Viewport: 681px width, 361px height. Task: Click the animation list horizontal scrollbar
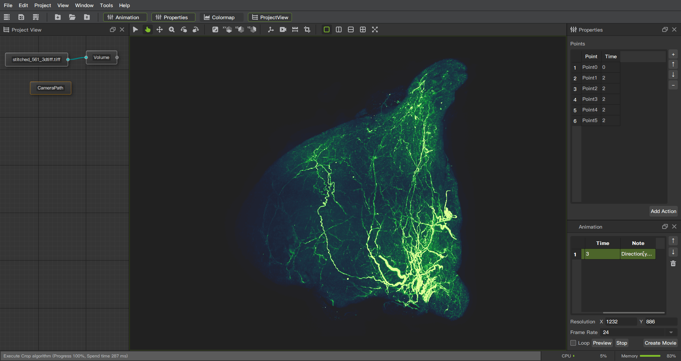pyautogui.click(x=633, y=313)
